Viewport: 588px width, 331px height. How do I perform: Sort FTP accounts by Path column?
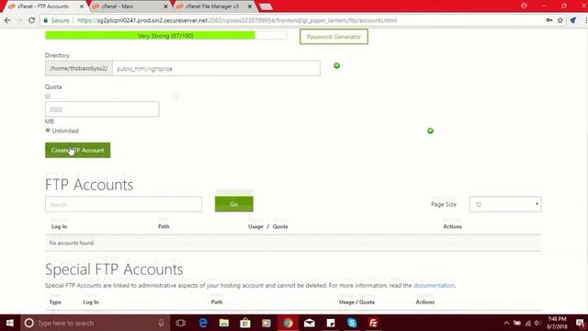(x=164, y=226)
